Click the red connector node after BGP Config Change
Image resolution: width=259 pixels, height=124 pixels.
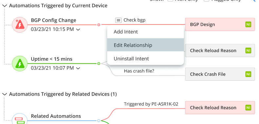click(x=98, y=24)
